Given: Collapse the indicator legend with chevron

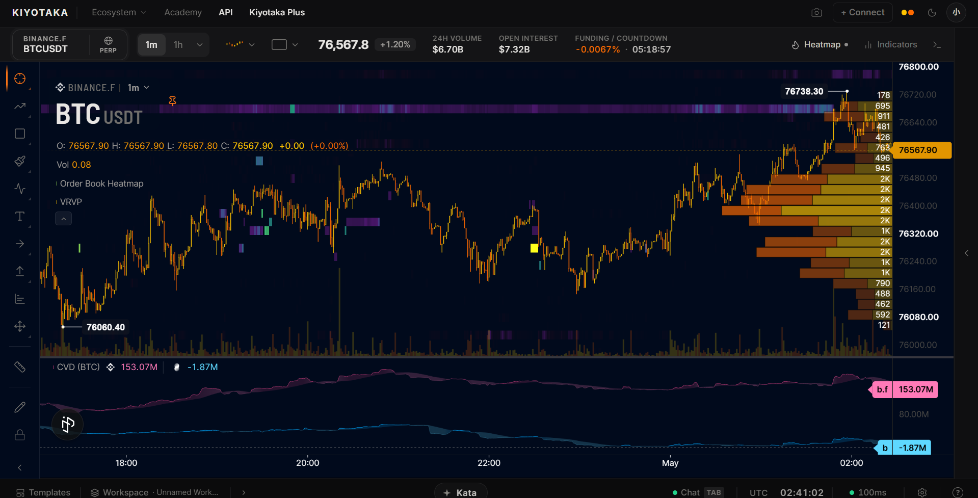Looking at the screenshot, I should pos(63,219).
